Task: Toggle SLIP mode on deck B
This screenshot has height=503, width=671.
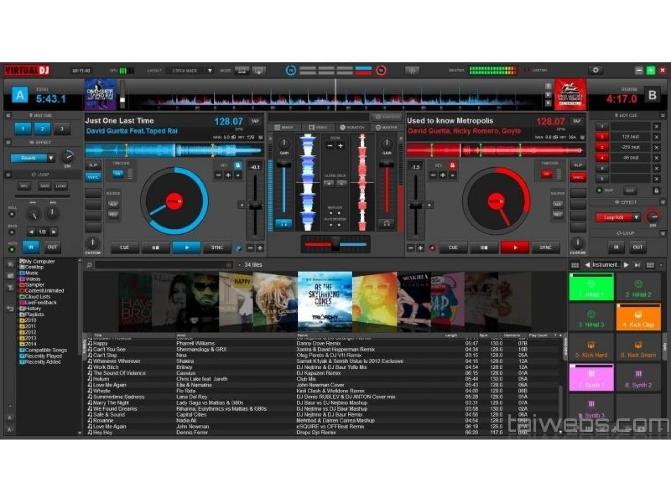Action: (578, 165)
